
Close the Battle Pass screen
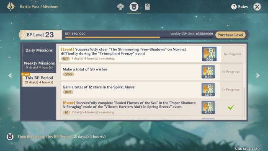click(x=257, y=7)
